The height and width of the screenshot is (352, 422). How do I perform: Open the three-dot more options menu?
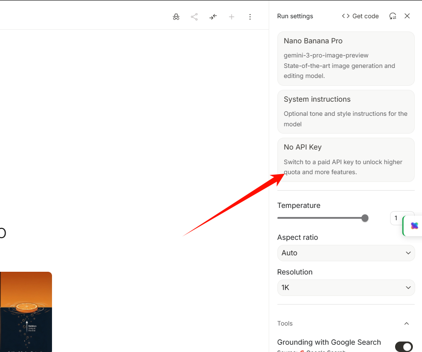(x=250, y=17)
